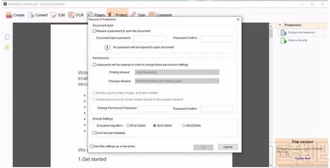Click the Encrypt with Password icon
The height and width of the screenshot is (168, 330).
click(283, 33)
